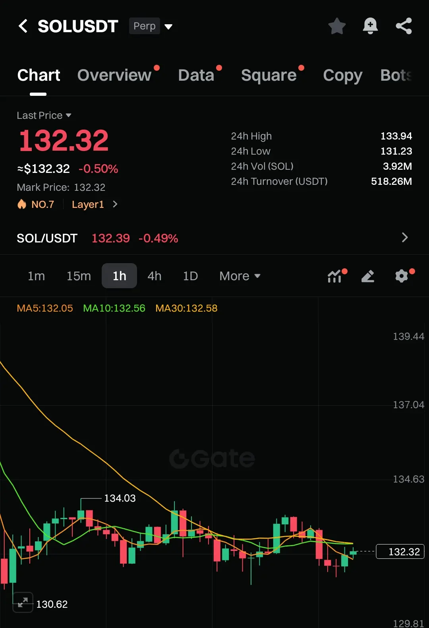
Task: Set a price alert with bell icon
Action: (370, 26)
